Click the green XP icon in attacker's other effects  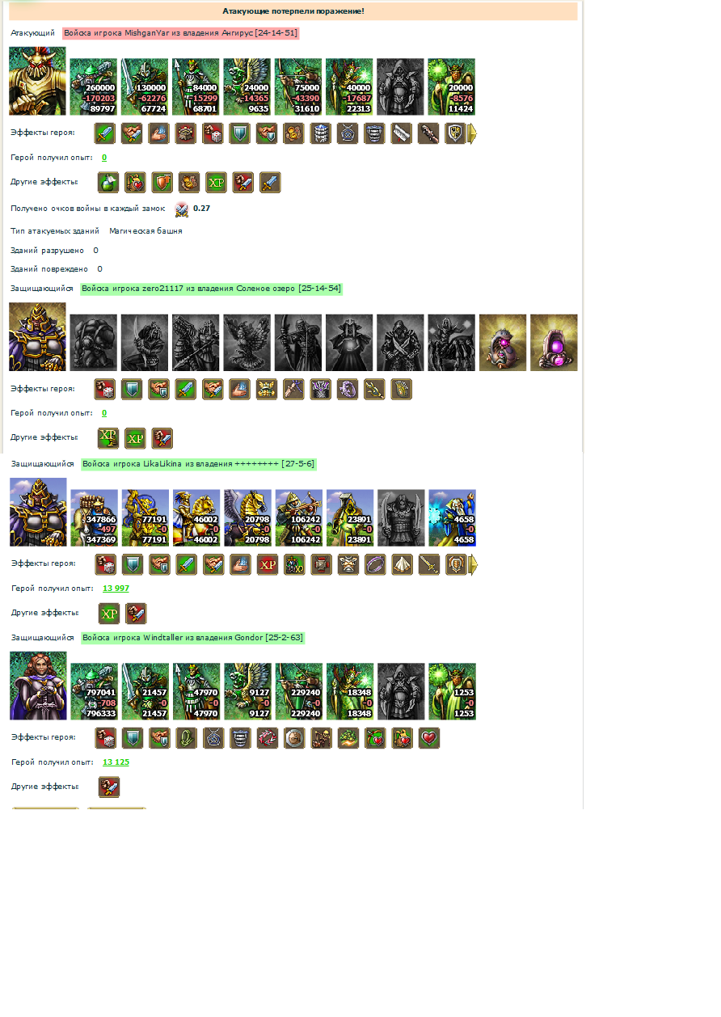click(x=216, y=182)
